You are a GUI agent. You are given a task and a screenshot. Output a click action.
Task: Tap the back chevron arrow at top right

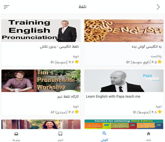(158, 7)
